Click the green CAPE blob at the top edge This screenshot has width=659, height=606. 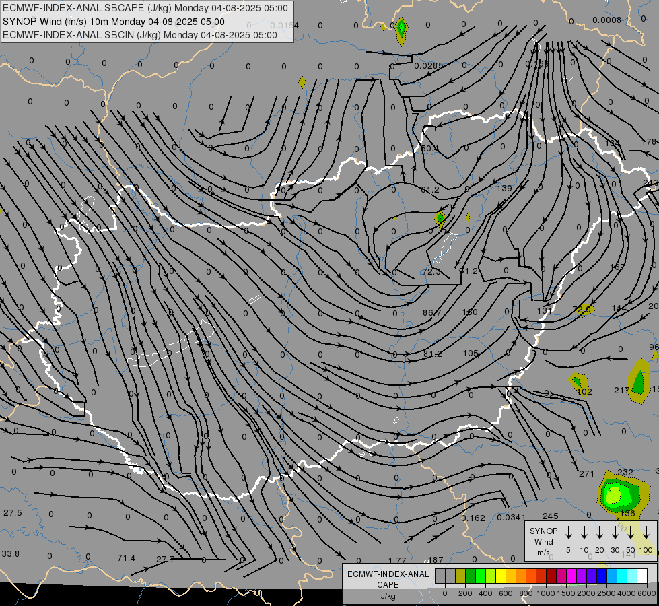(401, 30)
